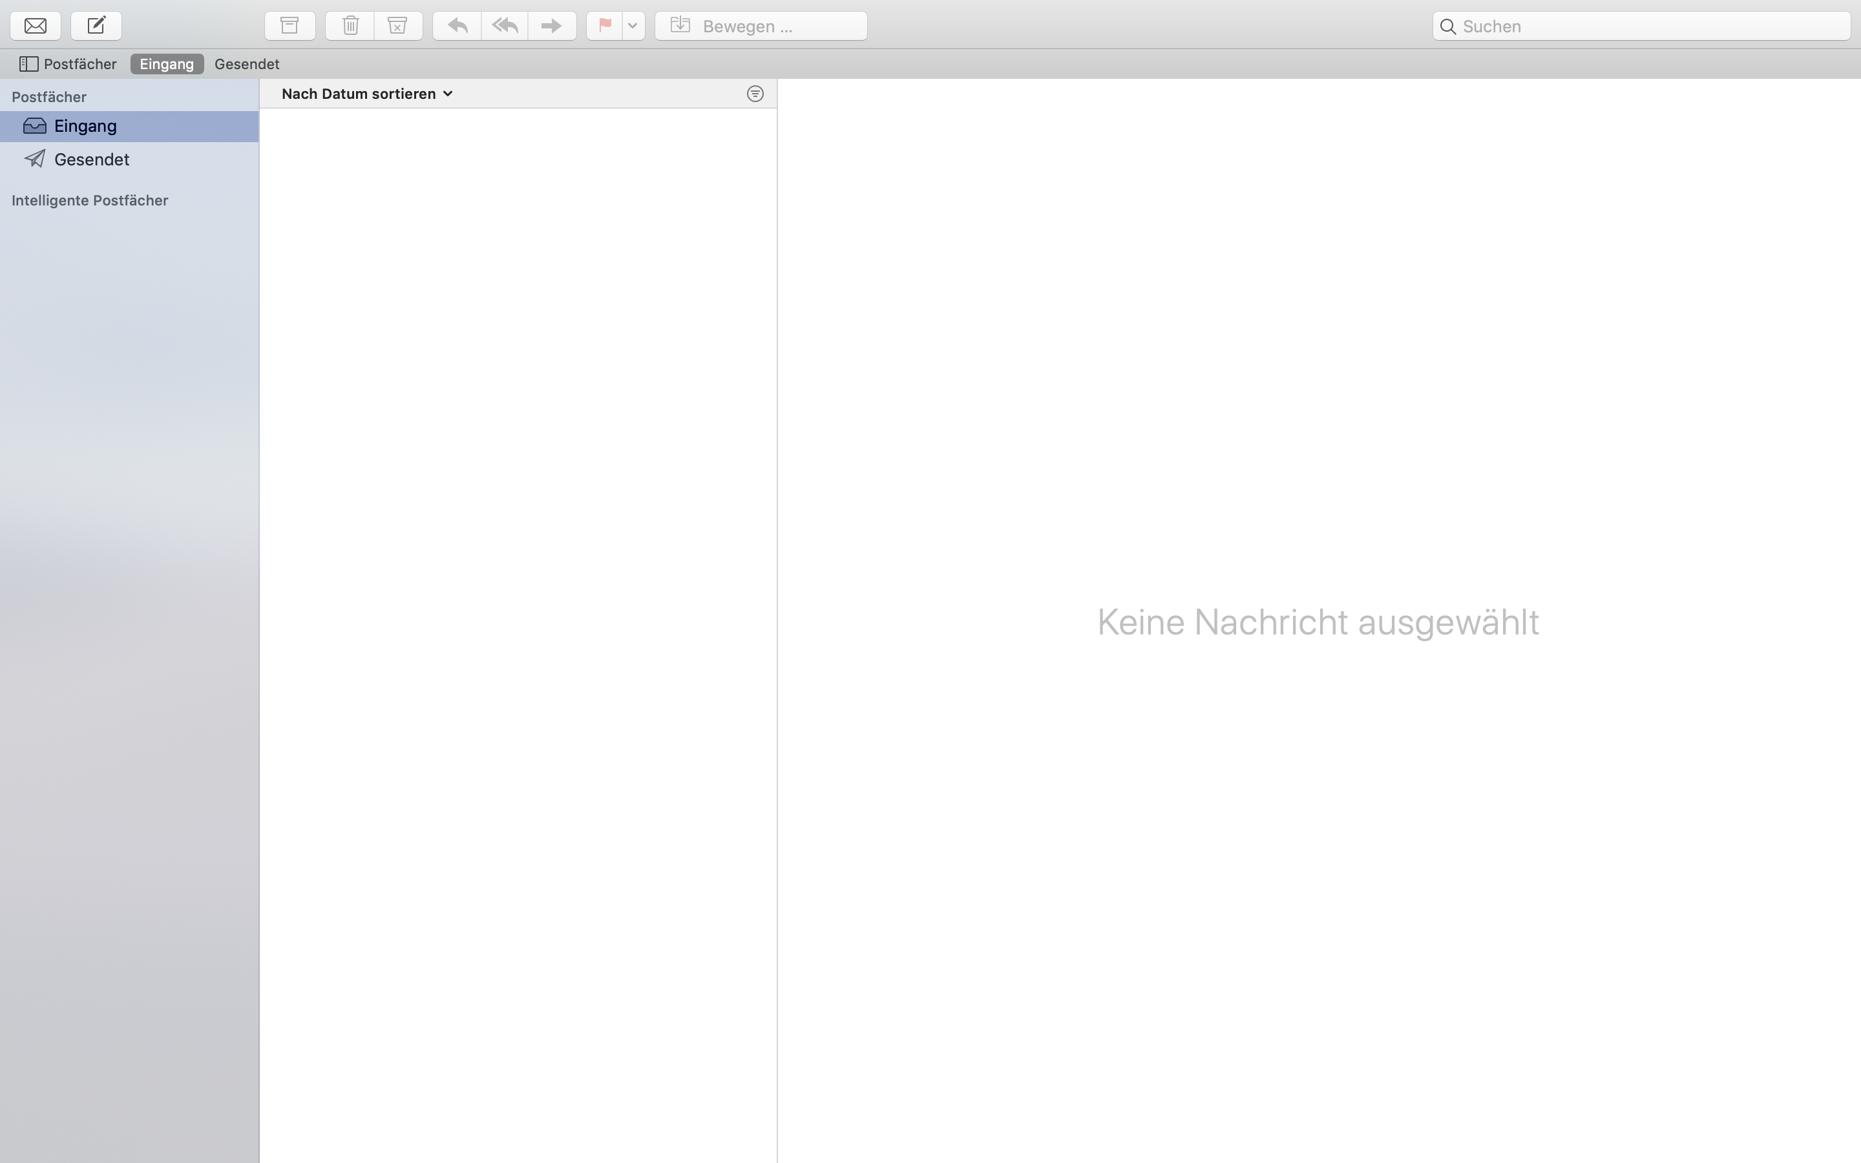The width and height of the screenshot is (1861, 1163).
Task: Click the reply all double-arrow icon
Action: [x=505, y=26]
